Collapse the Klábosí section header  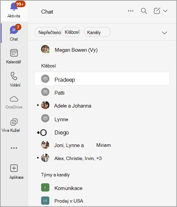coord(48,66)
